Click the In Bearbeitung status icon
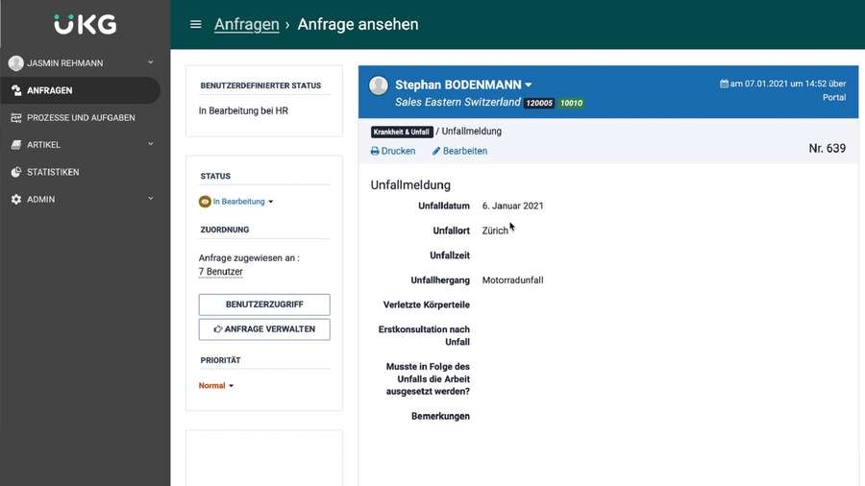 [205, 202]
